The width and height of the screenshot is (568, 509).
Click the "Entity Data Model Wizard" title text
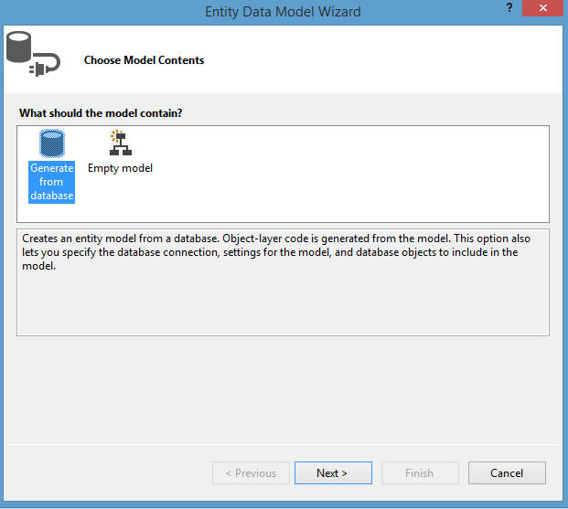284,11
